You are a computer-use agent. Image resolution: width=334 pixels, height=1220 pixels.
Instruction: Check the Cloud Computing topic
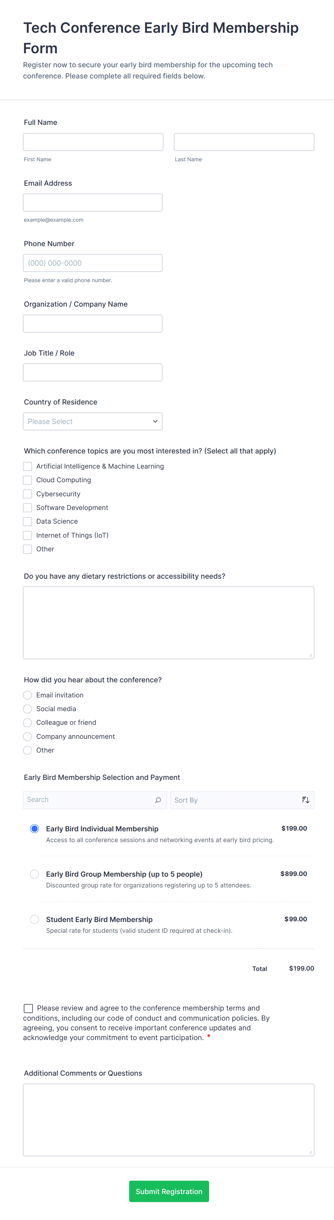[x=27, y=480]
